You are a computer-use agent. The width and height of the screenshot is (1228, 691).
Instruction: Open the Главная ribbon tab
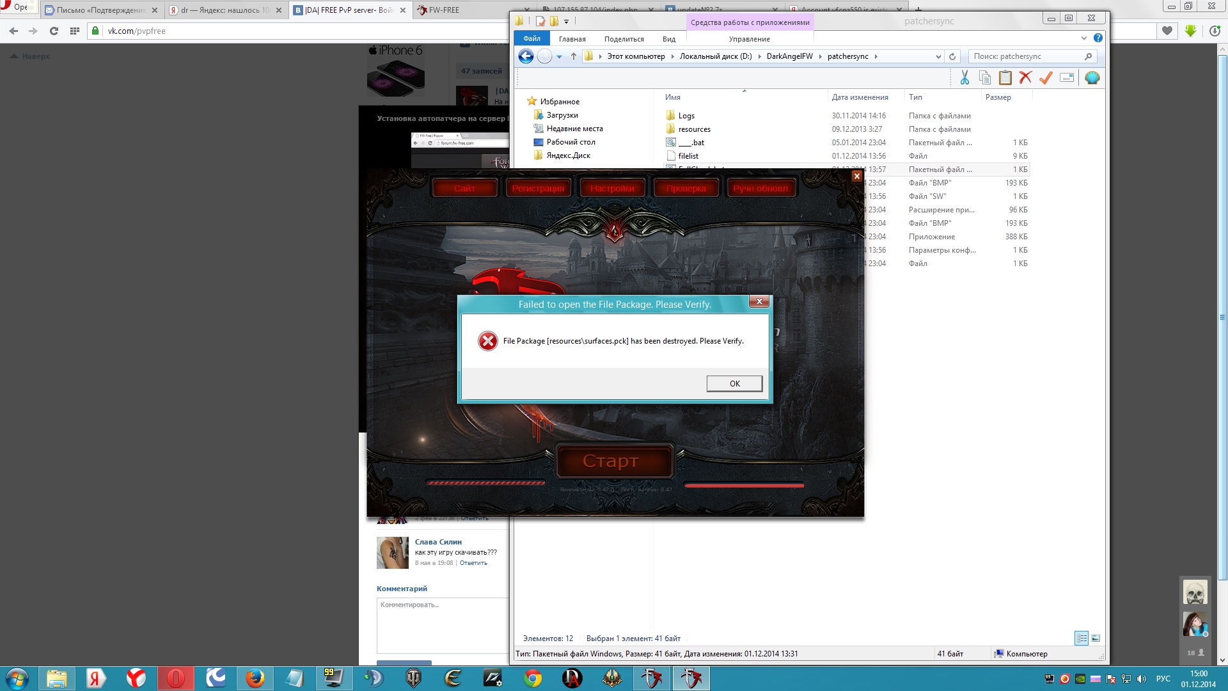point(572,39)
